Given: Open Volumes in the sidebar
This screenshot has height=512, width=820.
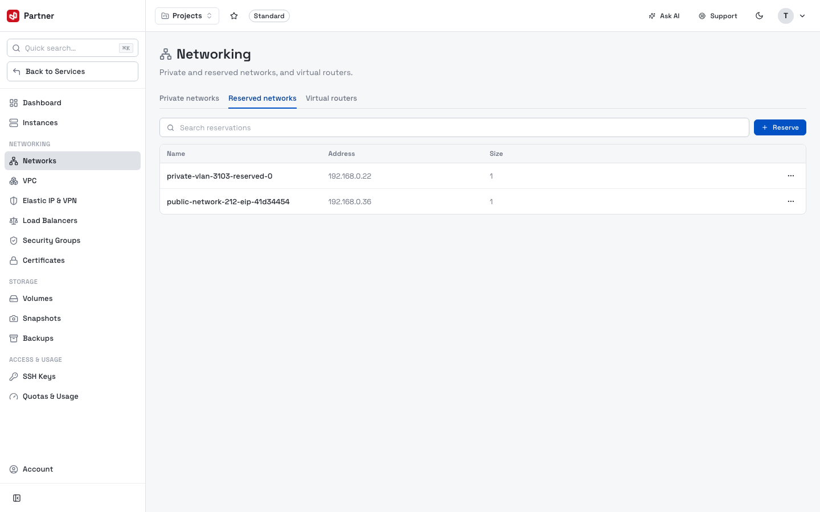Looking at the screenshot, I should 72,299.
